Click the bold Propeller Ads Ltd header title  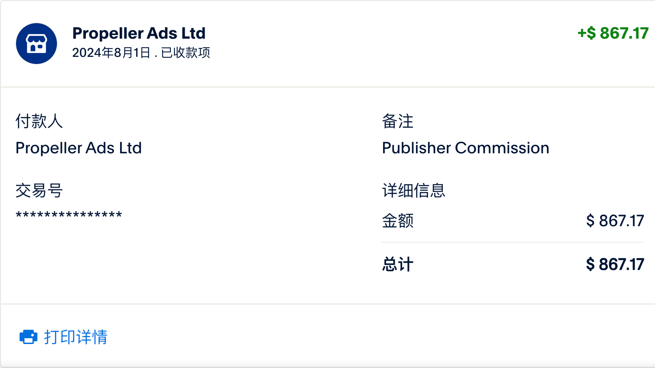pyautogui.click(x=139, y=33)
